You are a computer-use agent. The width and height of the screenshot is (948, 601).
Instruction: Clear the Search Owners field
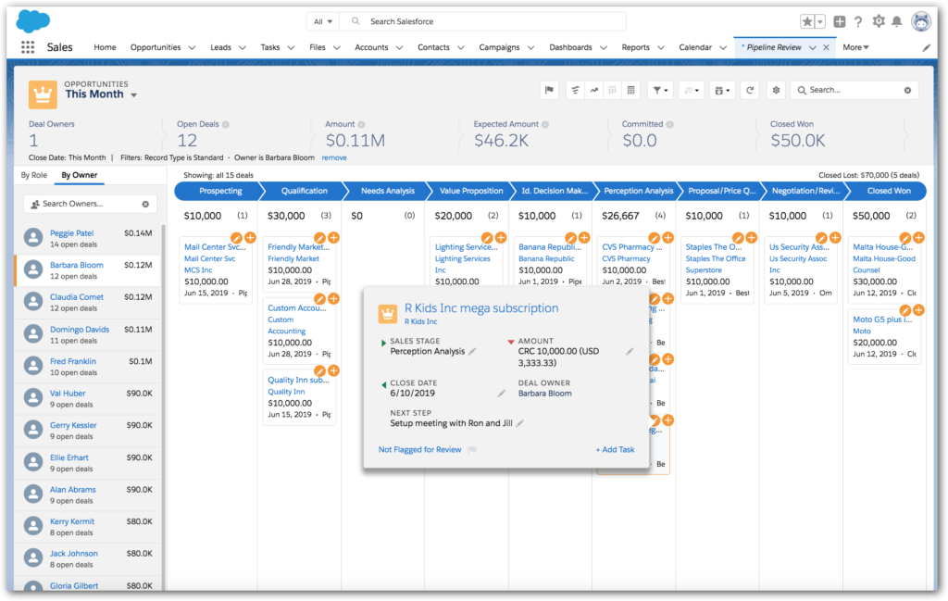[x=145, y=205]
